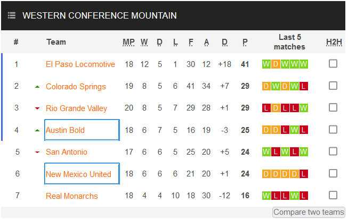Open the Rio Grande Valley team link
This screenshot has width=348, height=219.
click(x=76, y=108)
